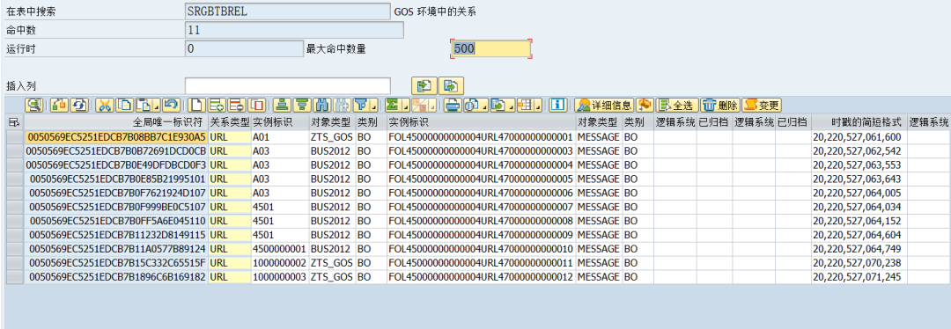The height and width of the screenshot is (329, 951).
Task: Click the sigma total icon
Action: 393,105
